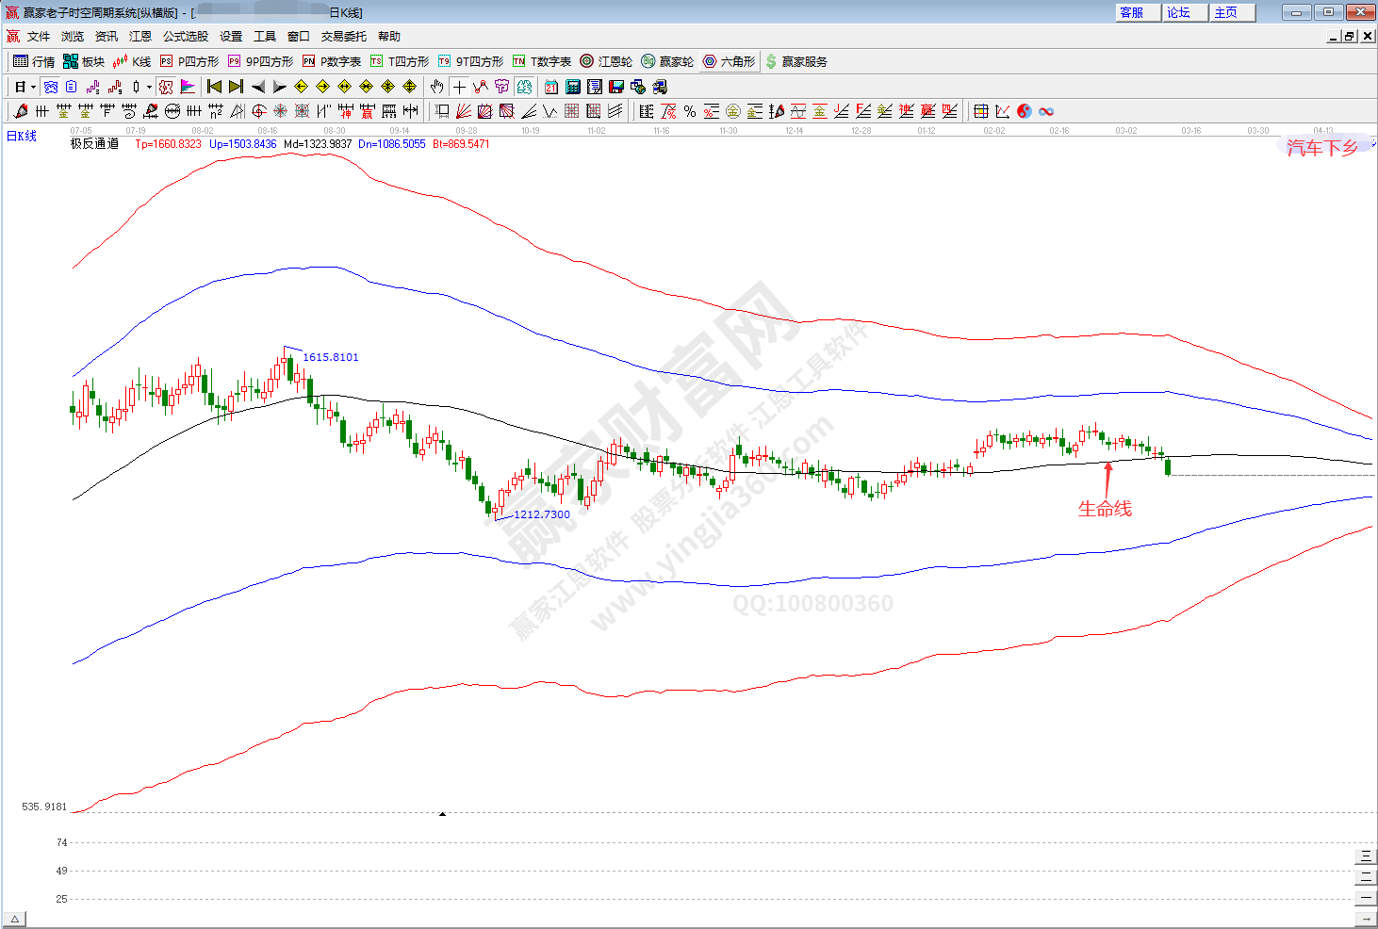Open the 赢家服务 dollar-sign service button
The width and height of the screenshot is (1378, 929).
[796, 61]
